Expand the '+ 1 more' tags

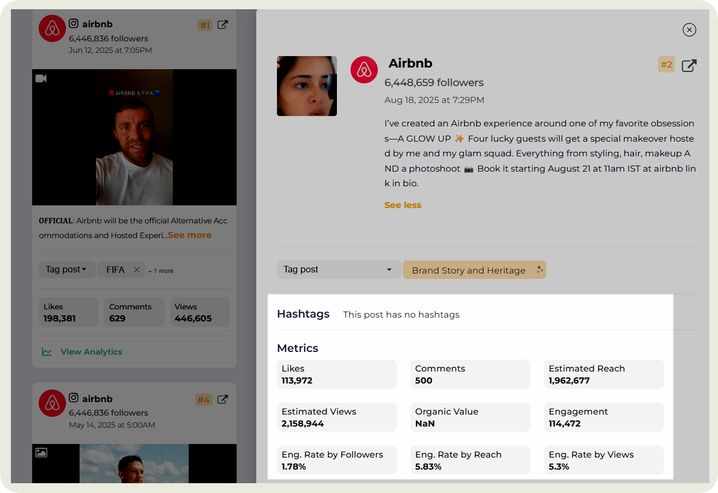coord(161,271)
